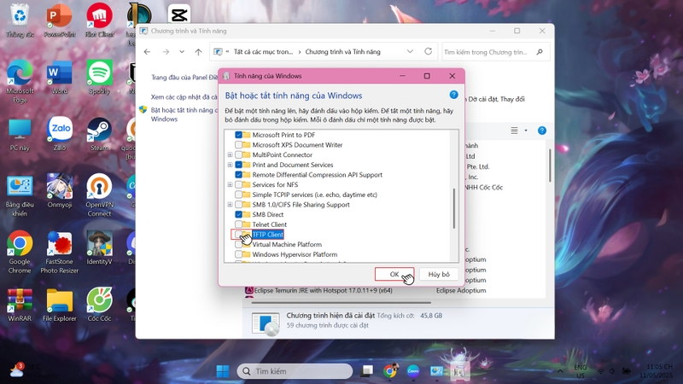Open view options dropdown in Programs list
Image resolution: width=683 pixels, height=384 pixels.
pyautogui.click(x=526, y=131)
